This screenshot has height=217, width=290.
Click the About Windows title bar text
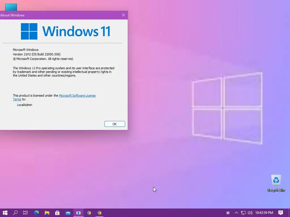(x=12, y=15)
